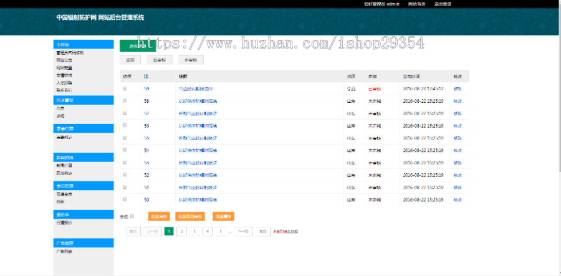Go to pagination page 5
This screenshot has height=276, width=561.
(x=220, y=232)
